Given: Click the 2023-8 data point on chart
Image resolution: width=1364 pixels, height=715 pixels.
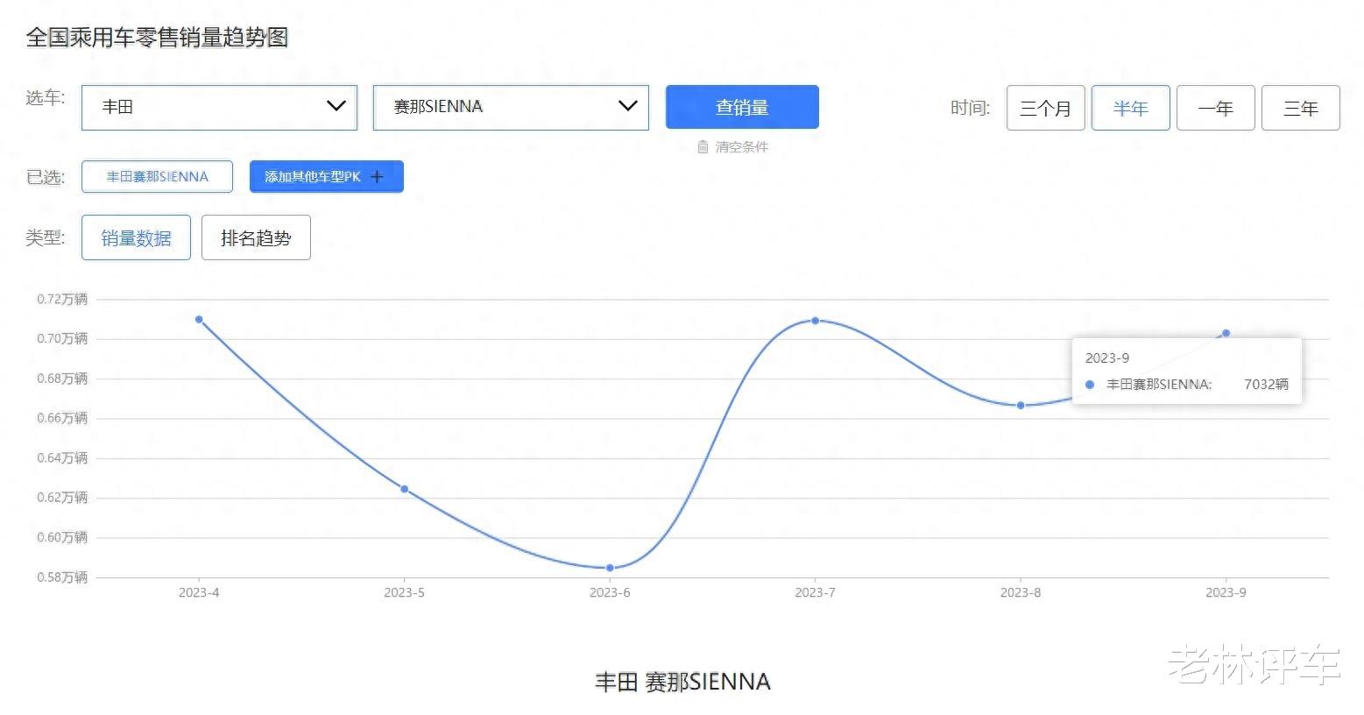Looking at the screenshot, I should tap(1021, 406).
